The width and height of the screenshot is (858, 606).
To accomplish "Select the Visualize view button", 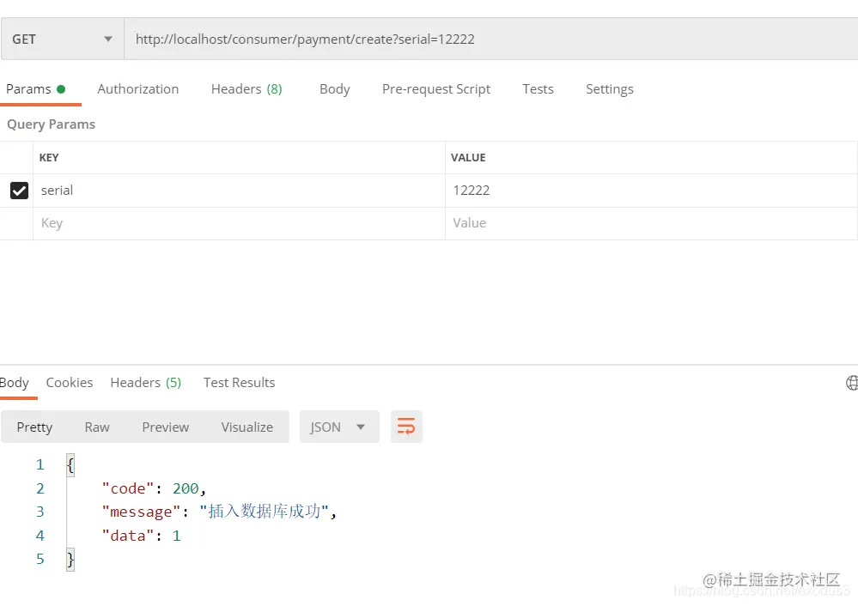I will point(246,427).
